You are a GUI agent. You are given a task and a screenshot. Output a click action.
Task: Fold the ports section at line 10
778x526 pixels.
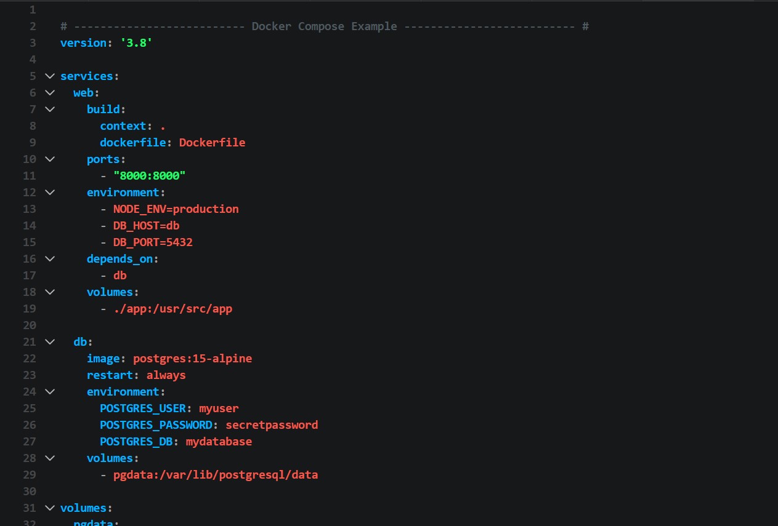[x=49, y=159]
